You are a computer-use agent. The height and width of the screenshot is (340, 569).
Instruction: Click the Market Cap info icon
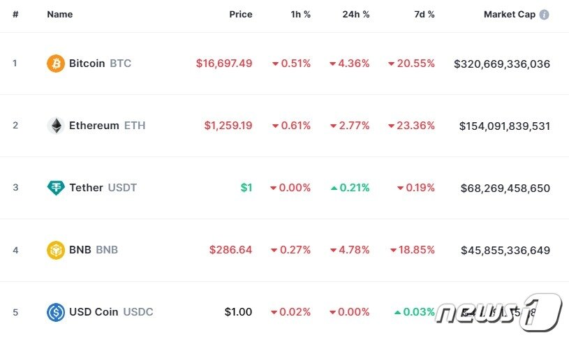pos(545,15)
